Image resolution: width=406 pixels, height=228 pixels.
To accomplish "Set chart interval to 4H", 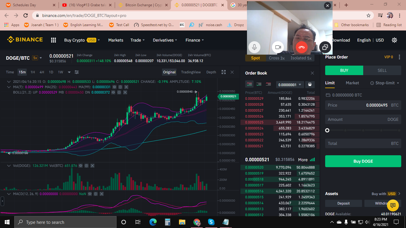I will (42, 72).
